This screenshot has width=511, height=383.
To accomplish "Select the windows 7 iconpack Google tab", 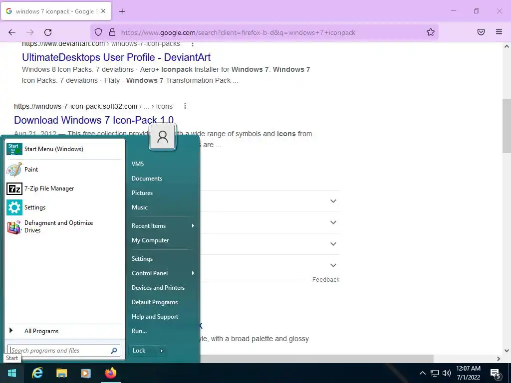I will point(56,11).
